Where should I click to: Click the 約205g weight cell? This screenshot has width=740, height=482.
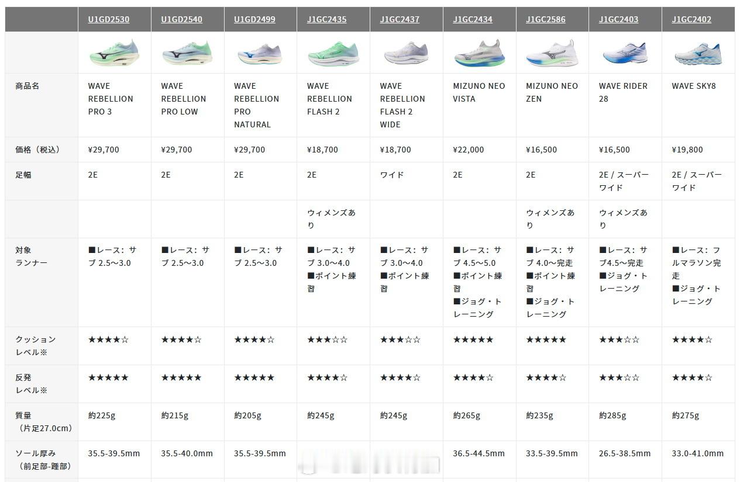click(260, 422)
